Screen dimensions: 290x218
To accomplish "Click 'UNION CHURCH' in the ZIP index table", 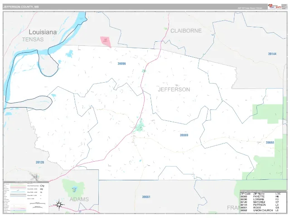I will click(x=263, y=210).
